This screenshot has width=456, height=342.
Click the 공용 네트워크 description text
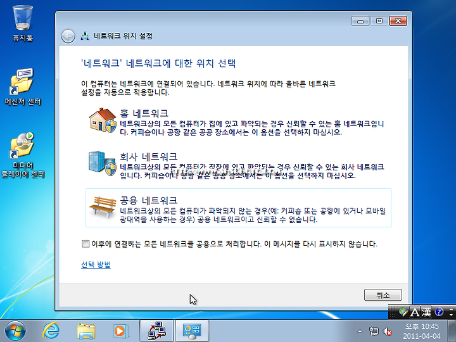[x=253, y=215]
